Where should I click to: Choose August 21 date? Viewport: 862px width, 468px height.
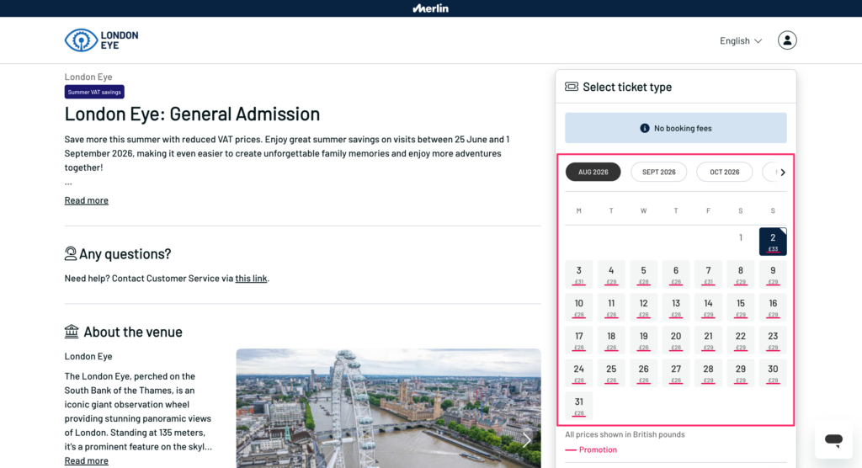coord(708,340)
